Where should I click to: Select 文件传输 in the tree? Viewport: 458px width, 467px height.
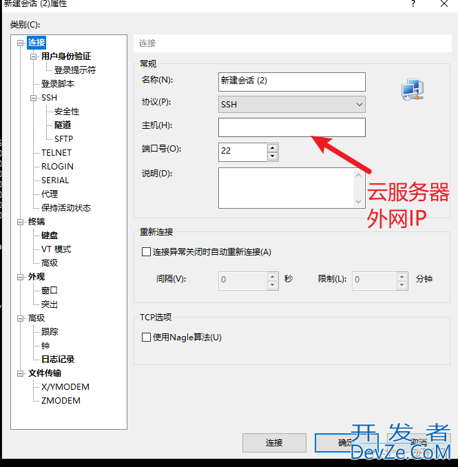click(45, 373)
